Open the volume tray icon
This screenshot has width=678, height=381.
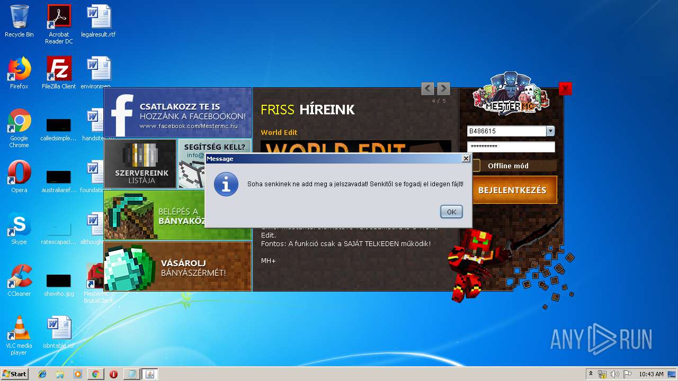(x=615, y=374)
